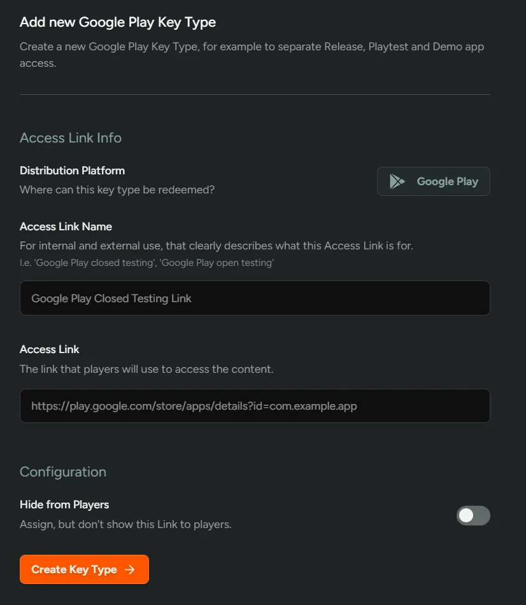Click the 'For internal and external use' description

click(x=217, y=246)
